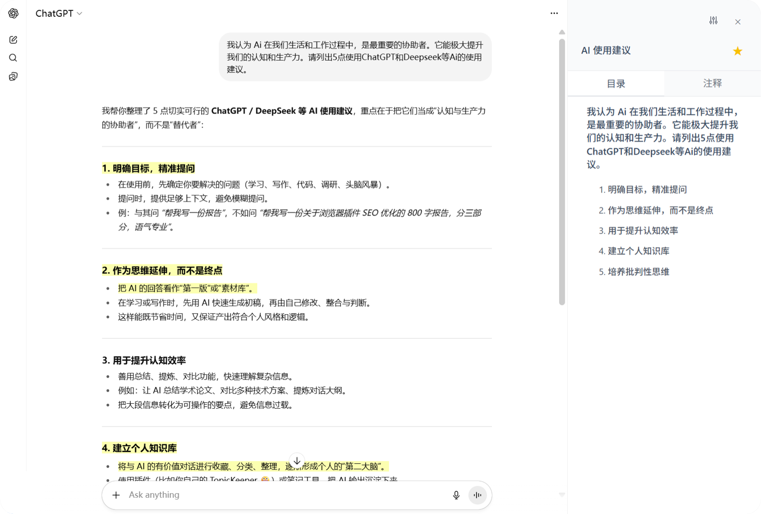777x514 pixels.
Task: Click the heading 3. 用于提升认知效率 in chat
Action: (x=144, y=360)
